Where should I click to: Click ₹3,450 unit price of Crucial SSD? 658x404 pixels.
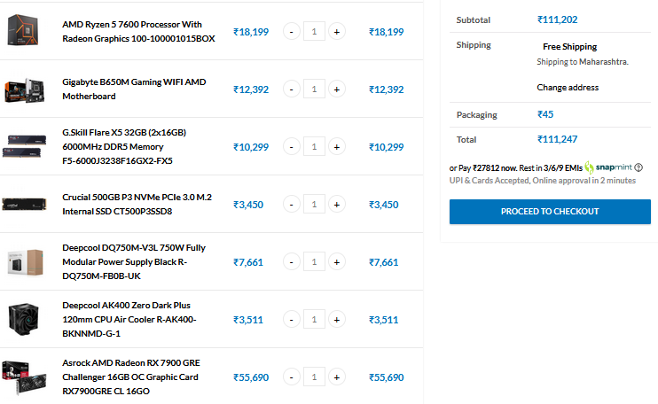(x=248, y=205)
